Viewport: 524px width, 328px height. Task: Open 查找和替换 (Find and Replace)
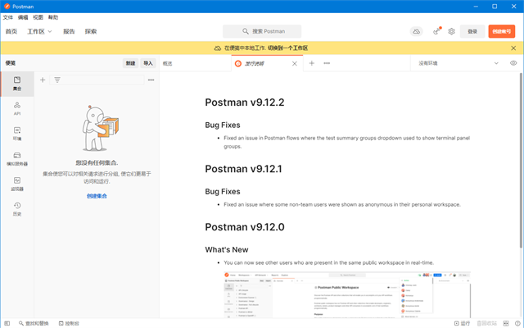point(34,323)
